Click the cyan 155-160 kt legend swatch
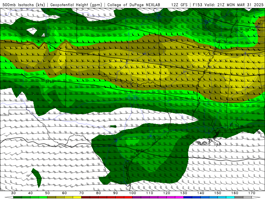The height and width of the screenshot is (199, 265). point(230,197)
